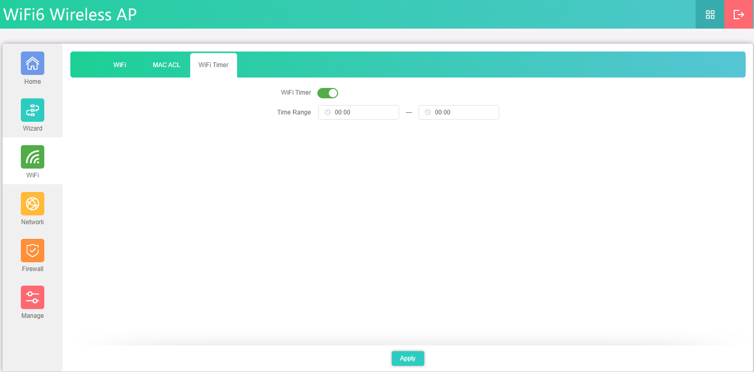Image resolution: width=754 pixels, height=372 pixels.
Task: Disable the WiFi Timer switch
Action: 328,93
